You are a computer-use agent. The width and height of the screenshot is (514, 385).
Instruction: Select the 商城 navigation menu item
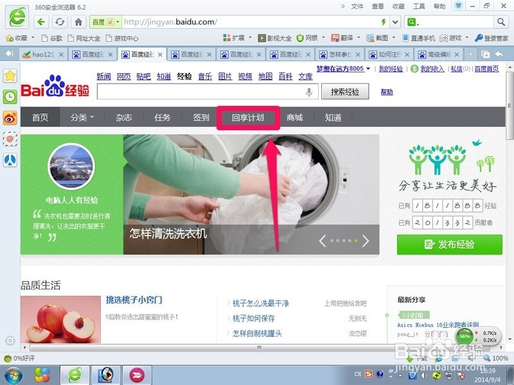294,117
